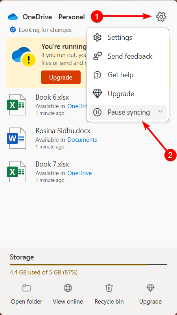This screenshot has width=177, height=315.
Task: Select Settings from the menu
Action: [128, 37]
